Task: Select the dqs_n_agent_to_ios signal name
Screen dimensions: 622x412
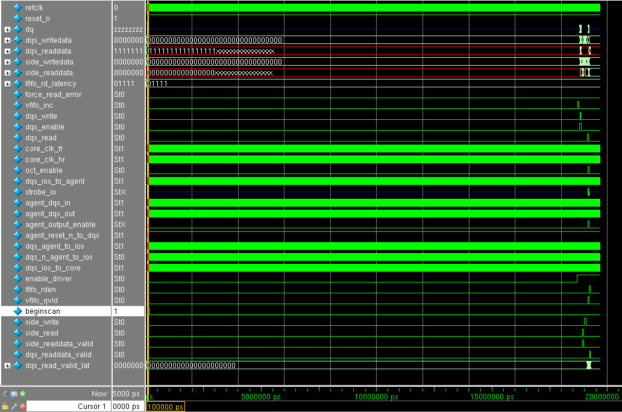Action: click(x=58, y=257)
